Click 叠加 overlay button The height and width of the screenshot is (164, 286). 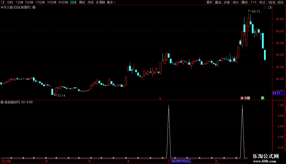(x=218, y=2)
